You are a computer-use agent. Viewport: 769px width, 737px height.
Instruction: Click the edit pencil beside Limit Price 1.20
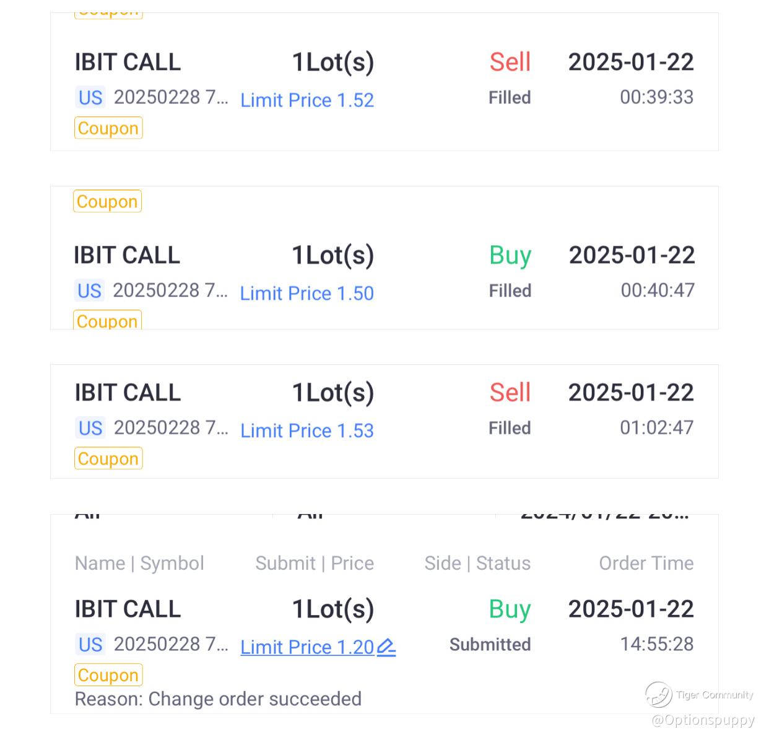click(x=386, y=647)
